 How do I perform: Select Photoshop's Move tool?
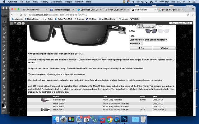4,21
